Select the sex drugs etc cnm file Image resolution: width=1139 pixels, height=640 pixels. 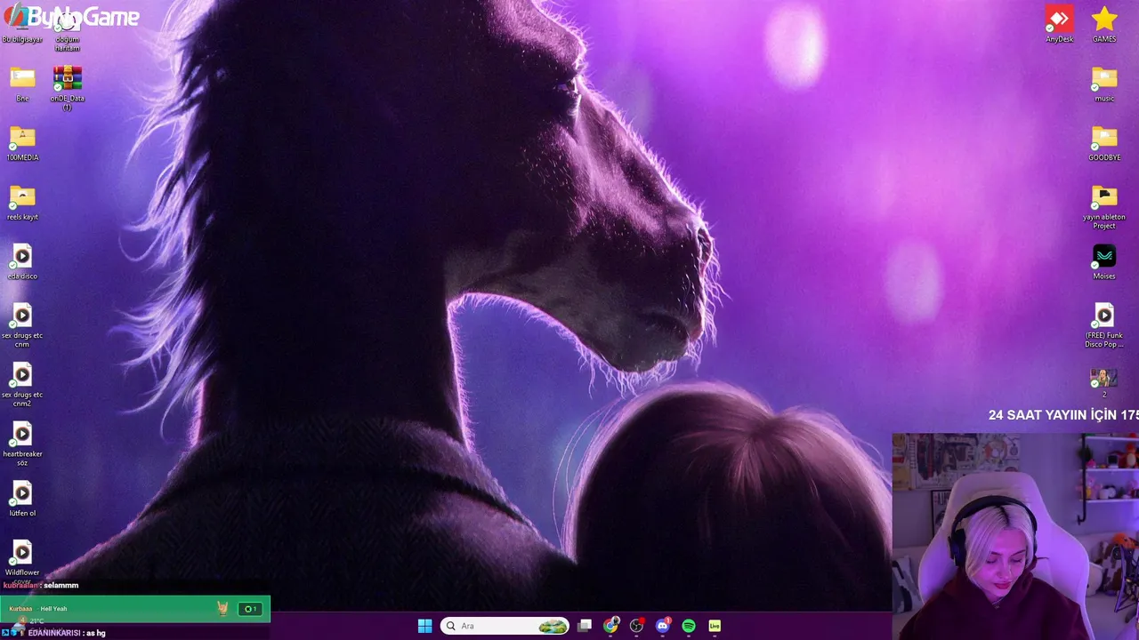pyautogui.click(x=22, y=326)
